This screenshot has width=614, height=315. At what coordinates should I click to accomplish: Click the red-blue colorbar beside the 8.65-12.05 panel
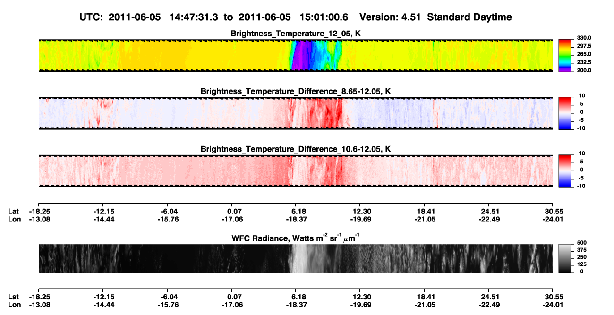pyautogui.click(x=565, y=113)
